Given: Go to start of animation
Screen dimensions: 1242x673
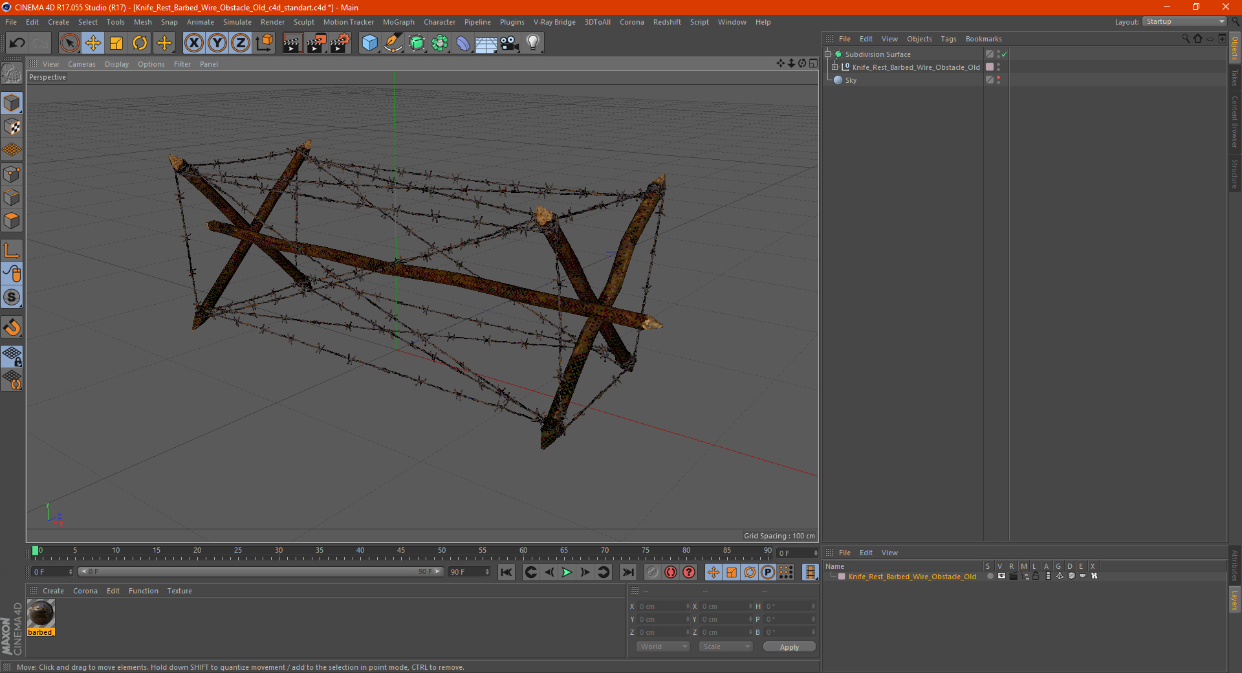Looking at the screenshot, I should 507,572.
